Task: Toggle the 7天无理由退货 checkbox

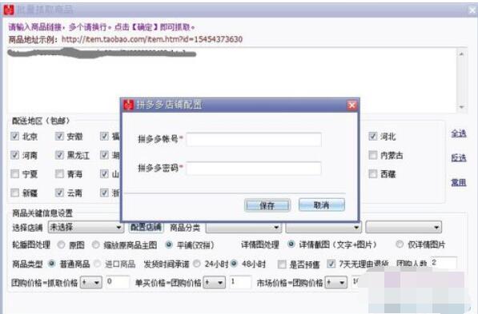Action: tap(331, 264)
